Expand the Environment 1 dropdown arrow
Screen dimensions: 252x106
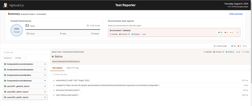point(237,33)
